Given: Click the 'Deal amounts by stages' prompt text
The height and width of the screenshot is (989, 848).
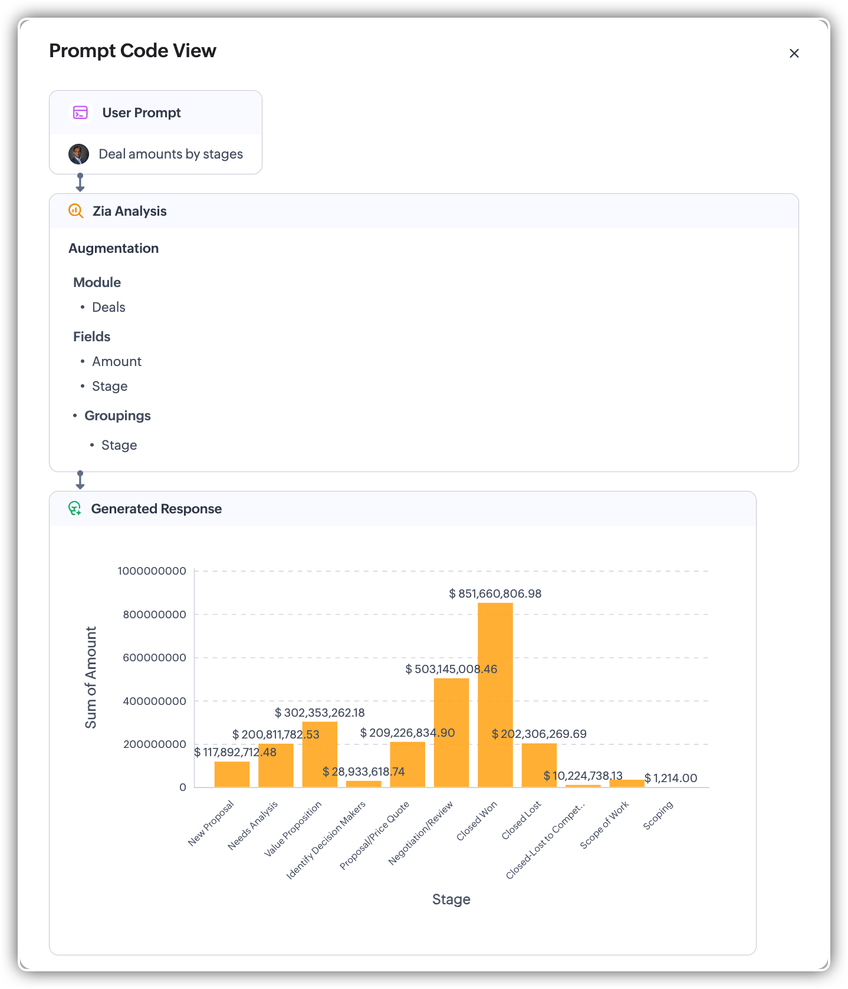Looking at the screenshot, I should (170, 154).
